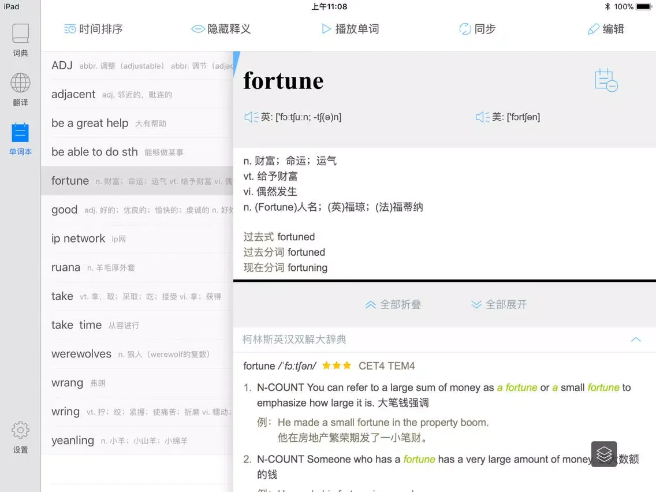This screenshot has width=656, height=492.
Task: Select ruana word entry
Action: point(137,267)
